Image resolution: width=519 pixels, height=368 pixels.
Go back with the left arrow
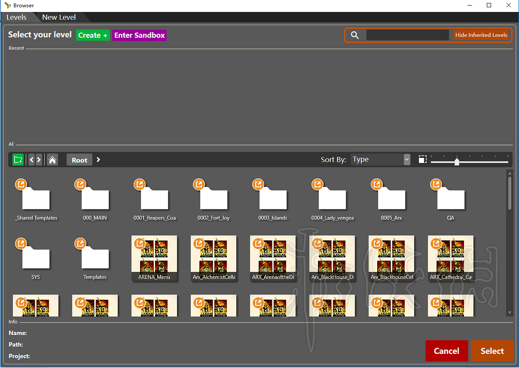(x=31, y=160)
